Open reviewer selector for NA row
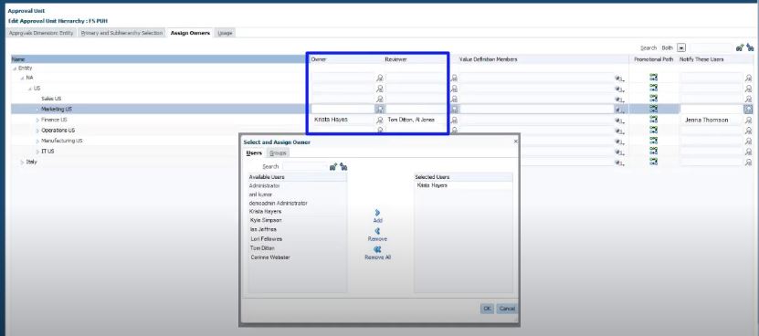 454,78
